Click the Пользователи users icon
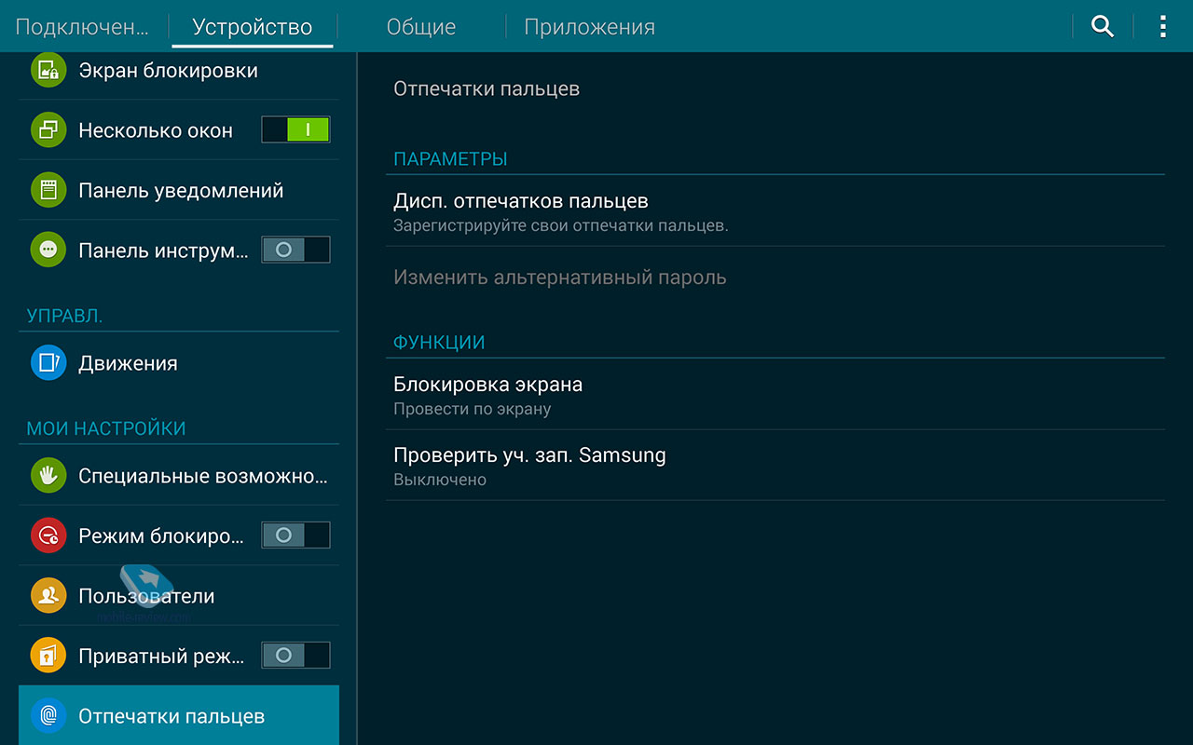Screen dimensions: 1193x745 tap(48, 596)
